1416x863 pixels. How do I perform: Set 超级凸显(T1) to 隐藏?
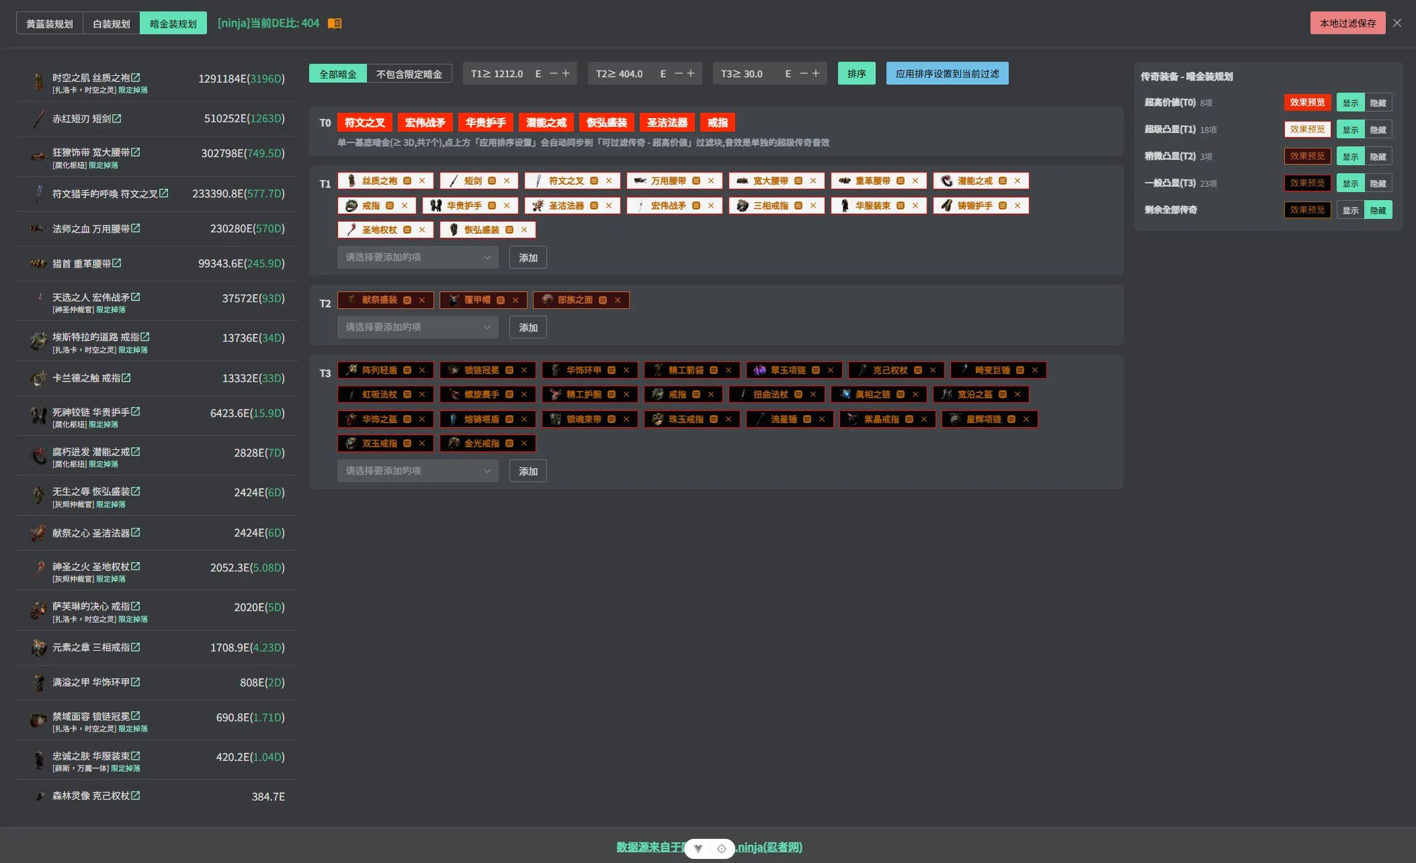[x=1378, y=130]
